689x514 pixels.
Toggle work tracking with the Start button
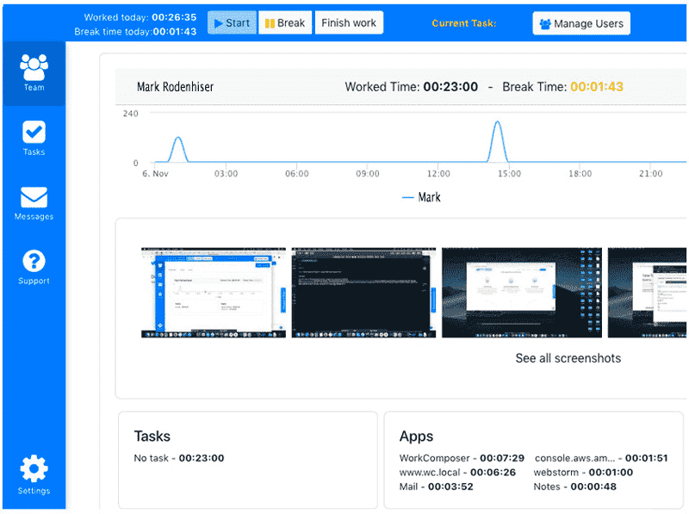(231, 22)
